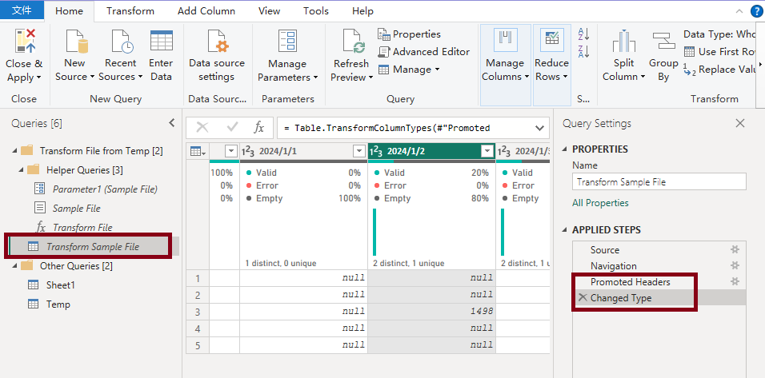Click the fx function icon
This screenshot has width=765, height=378.
coord(259,128)
